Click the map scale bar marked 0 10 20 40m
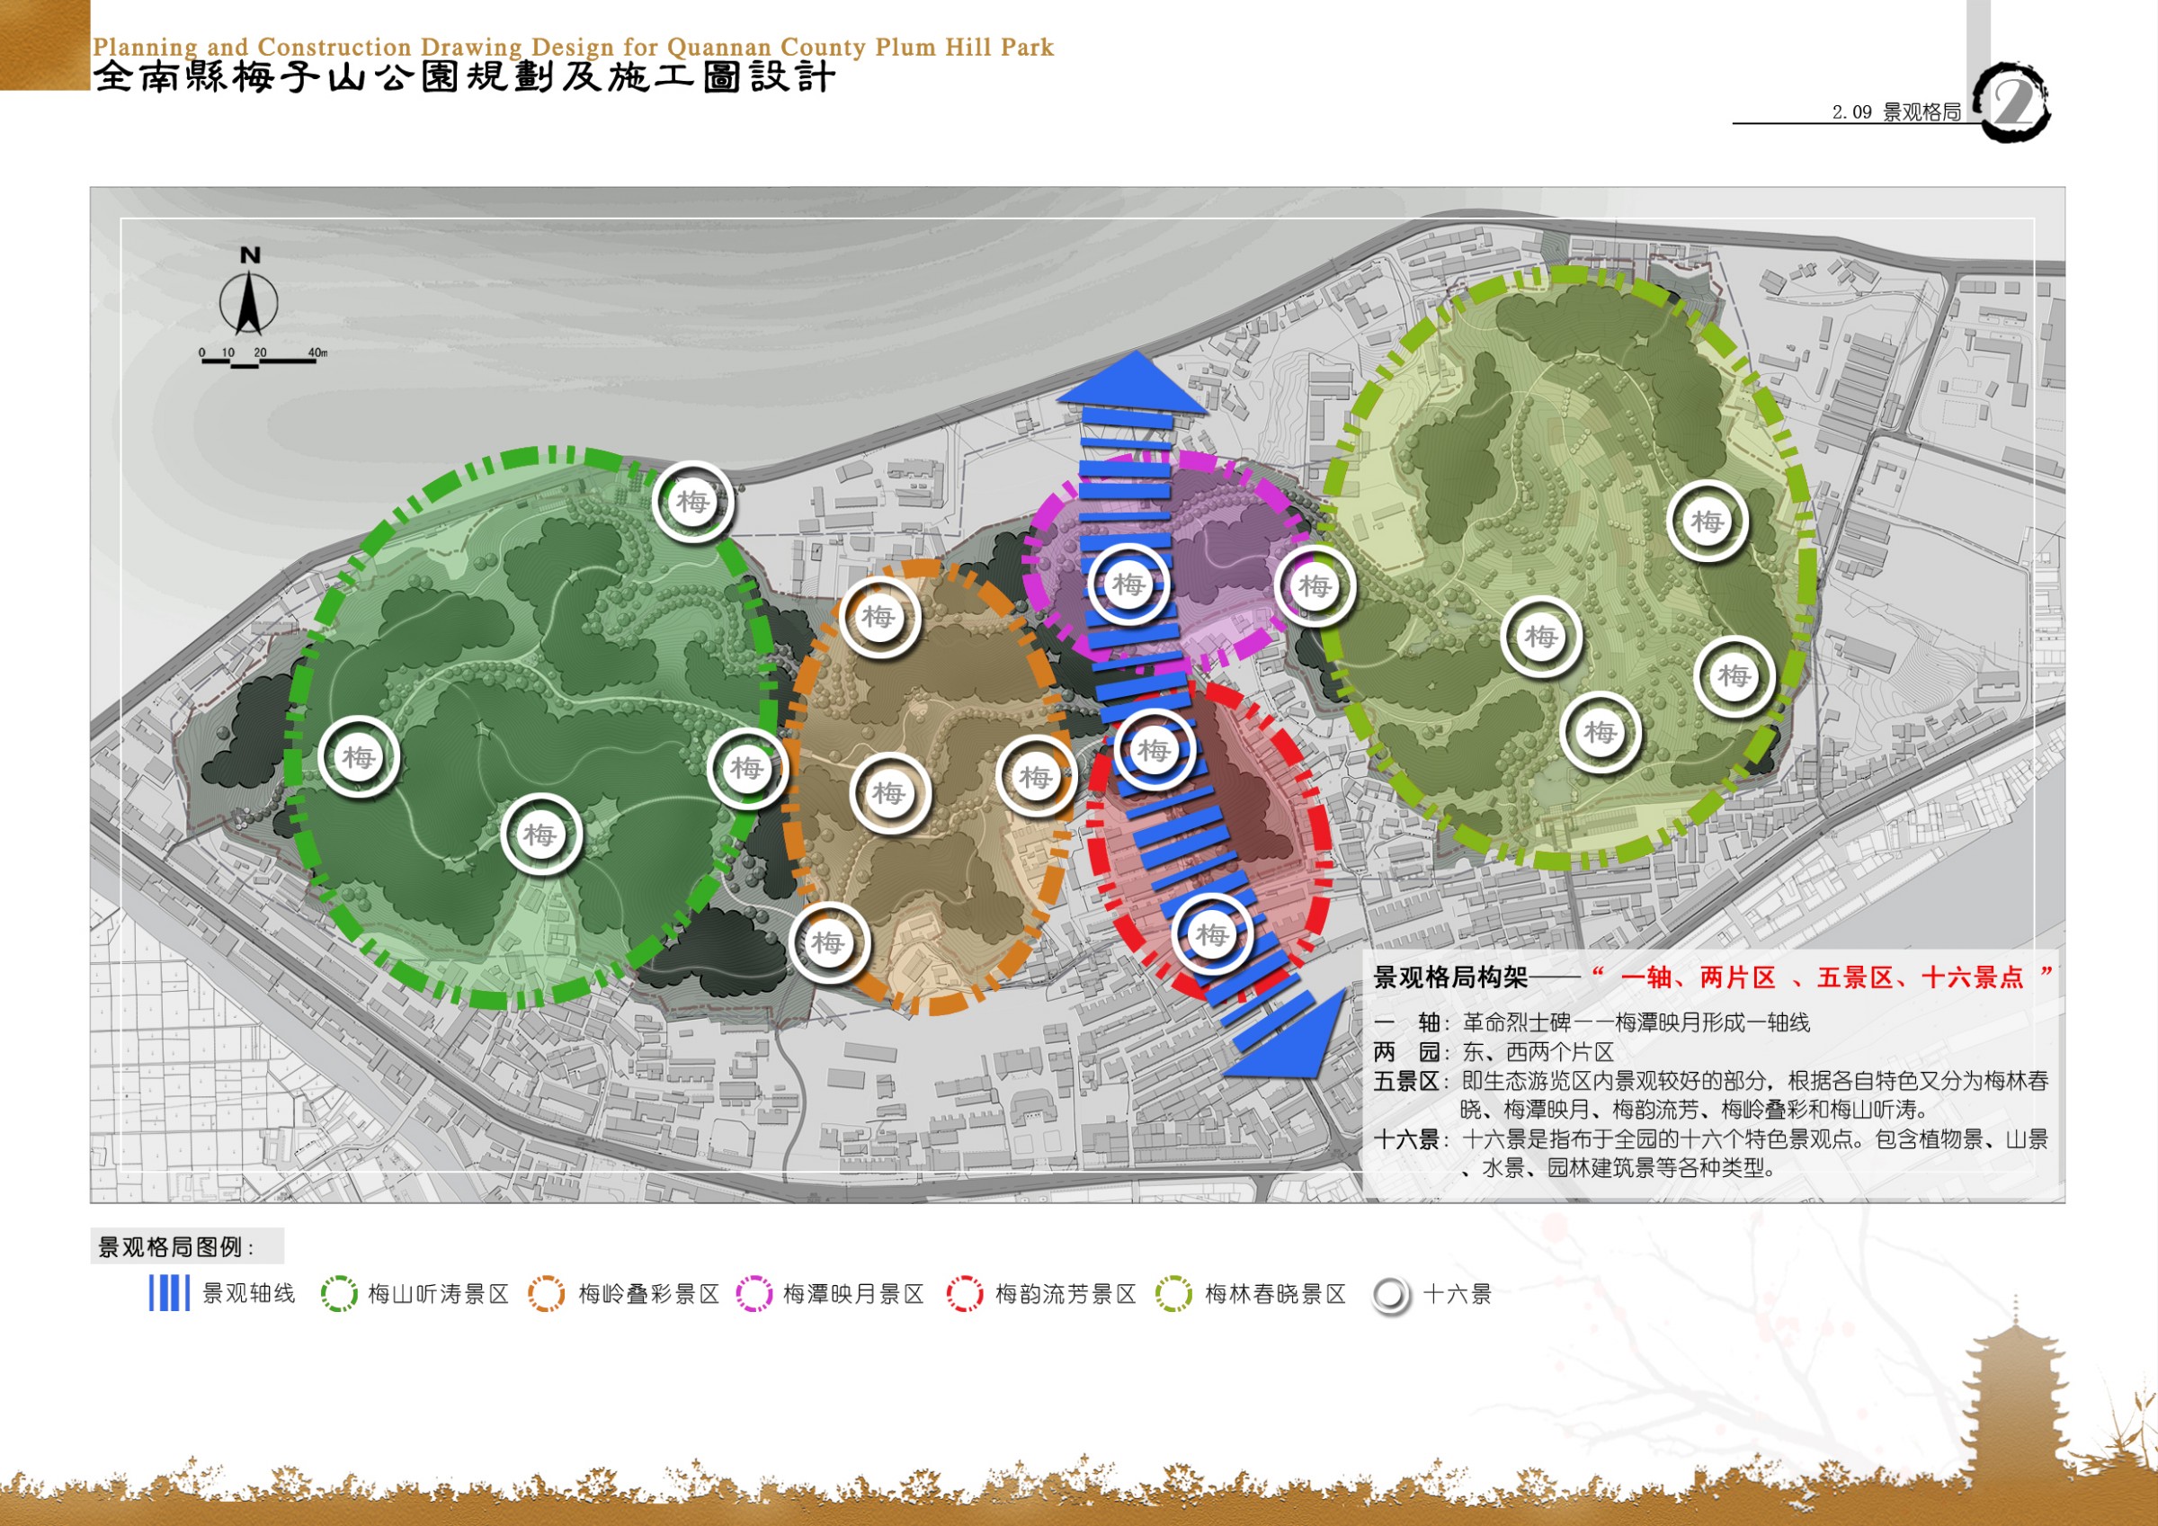The height and width of the screenshot is (1526, 2158). pos(263,358)
